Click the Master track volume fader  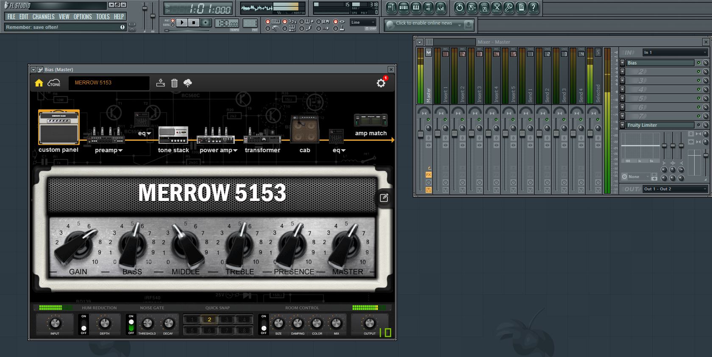pos(420,134)
